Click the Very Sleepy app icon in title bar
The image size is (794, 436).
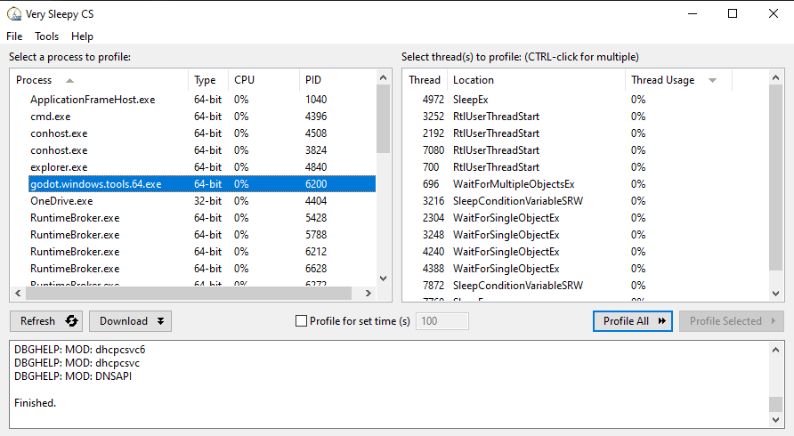[x=14, y=13]
